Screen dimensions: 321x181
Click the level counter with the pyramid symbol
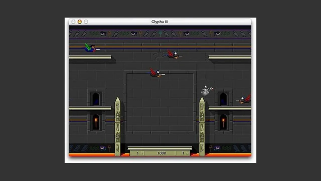[183, 153]
